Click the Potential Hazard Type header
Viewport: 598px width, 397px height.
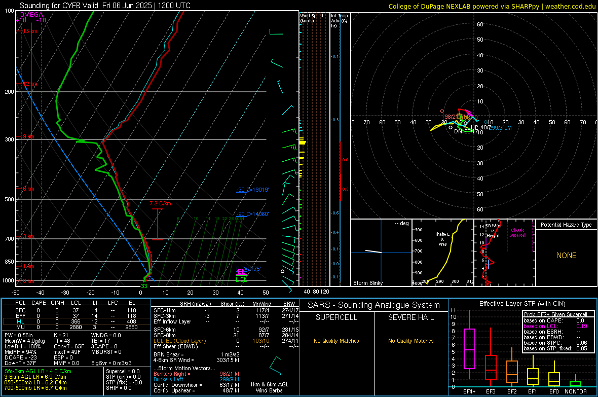click(x=566, y=225)
